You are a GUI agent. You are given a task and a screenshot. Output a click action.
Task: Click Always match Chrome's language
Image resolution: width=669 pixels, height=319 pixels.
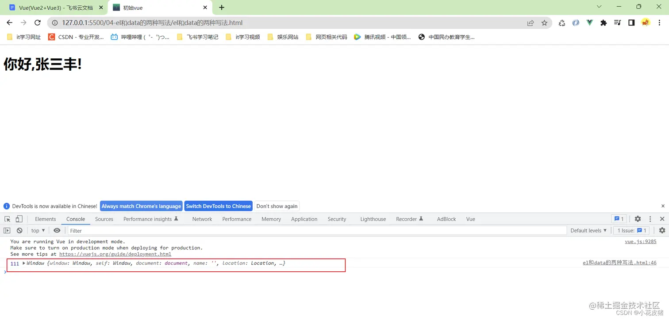[x=141, y=206]
